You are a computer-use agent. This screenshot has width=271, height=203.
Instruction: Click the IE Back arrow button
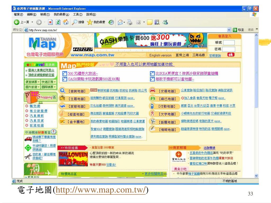pos(17,22)
